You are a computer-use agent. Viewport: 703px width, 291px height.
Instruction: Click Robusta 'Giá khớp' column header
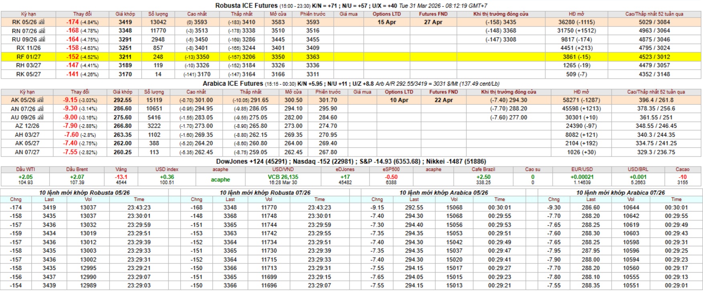coord(125,14)
